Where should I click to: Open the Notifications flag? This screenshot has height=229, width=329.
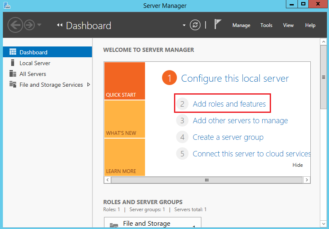218,24
